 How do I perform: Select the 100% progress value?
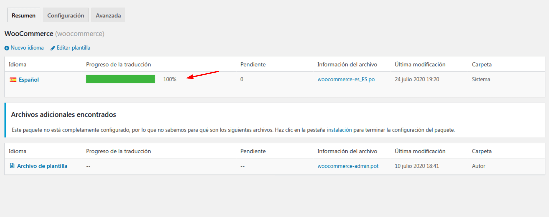point(170,79)
